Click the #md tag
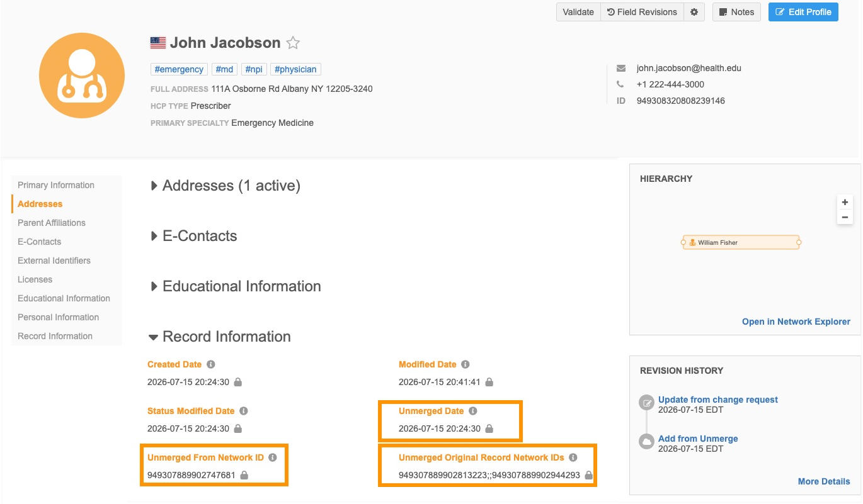863x504 pixels. tap(224, 69)
